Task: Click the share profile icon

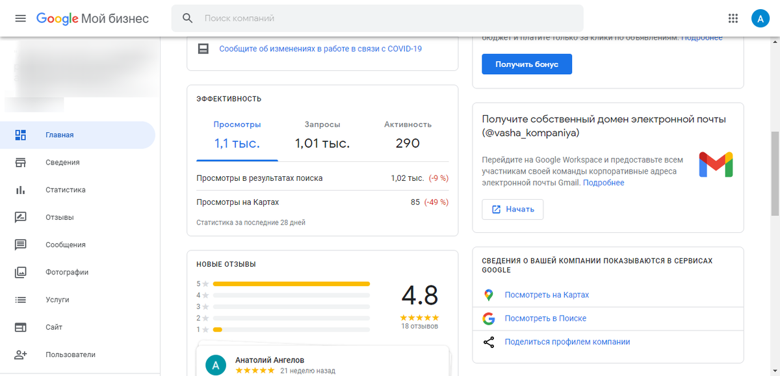Action: pos(489,342)
